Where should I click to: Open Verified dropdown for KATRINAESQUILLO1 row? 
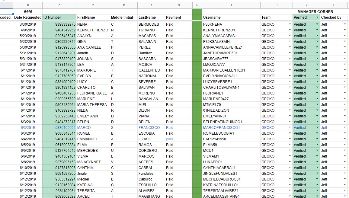pyautogui.click(x=317, y=185)
